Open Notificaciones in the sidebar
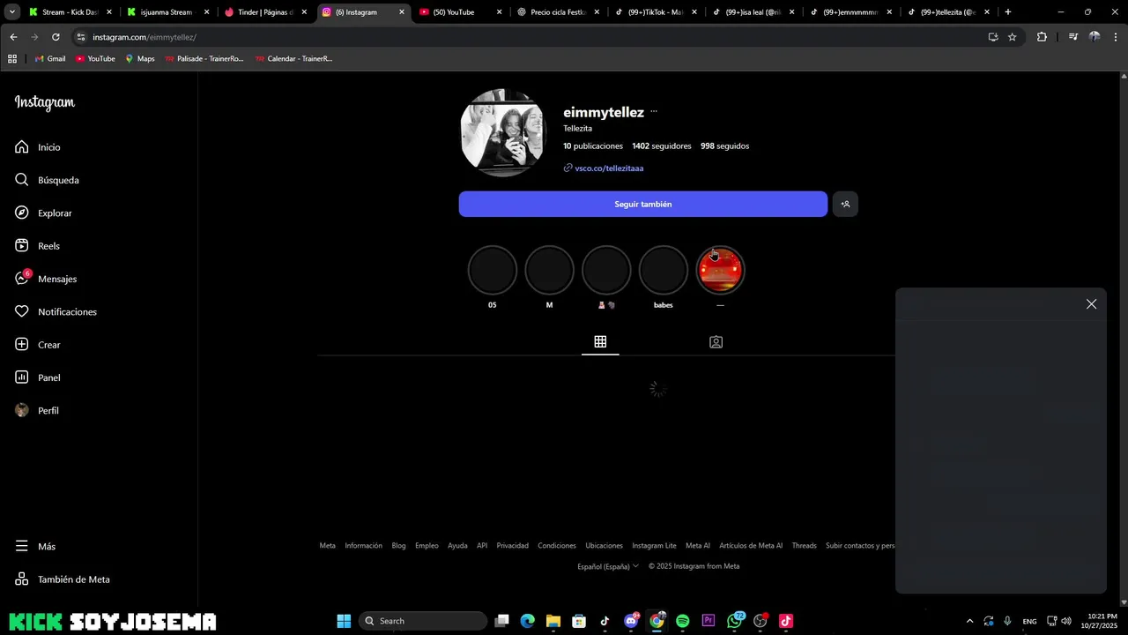This screenshot has height=635, width=1128. tap(56, 312)
